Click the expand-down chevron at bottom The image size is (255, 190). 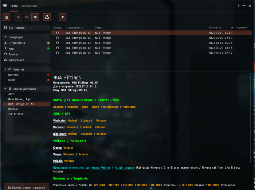coord(151,189)
